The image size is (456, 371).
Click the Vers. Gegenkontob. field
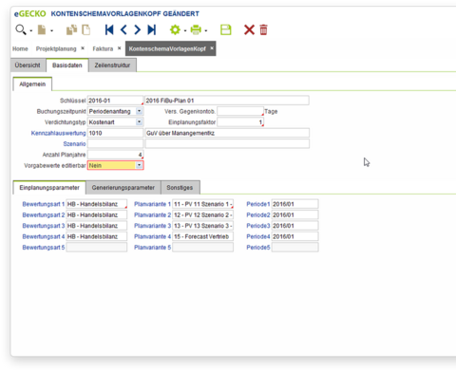pyautogui.click(x=240, y=111)
